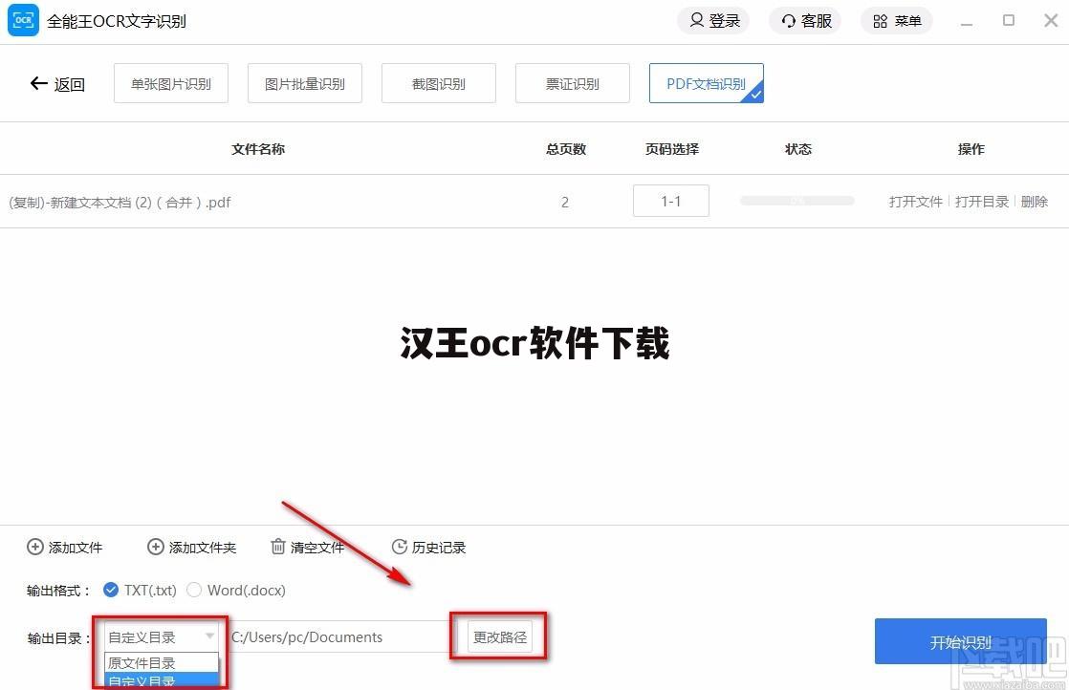
Task: Click the 总页数 column header
Action: pyautogui.click(x=566, y=149)
